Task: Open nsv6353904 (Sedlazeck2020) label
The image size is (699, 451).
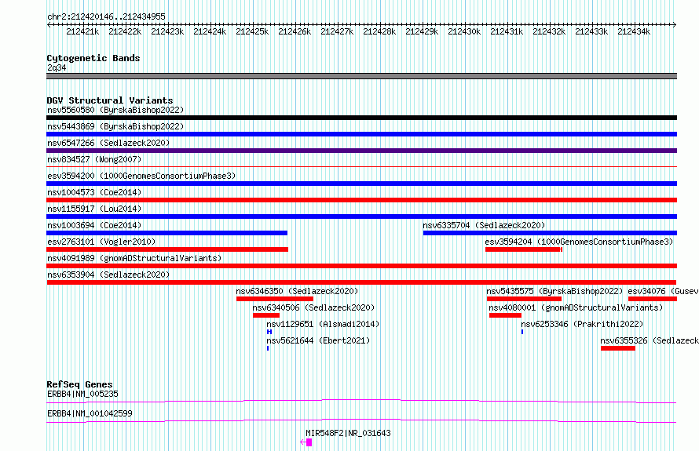Action: (108, 275)
